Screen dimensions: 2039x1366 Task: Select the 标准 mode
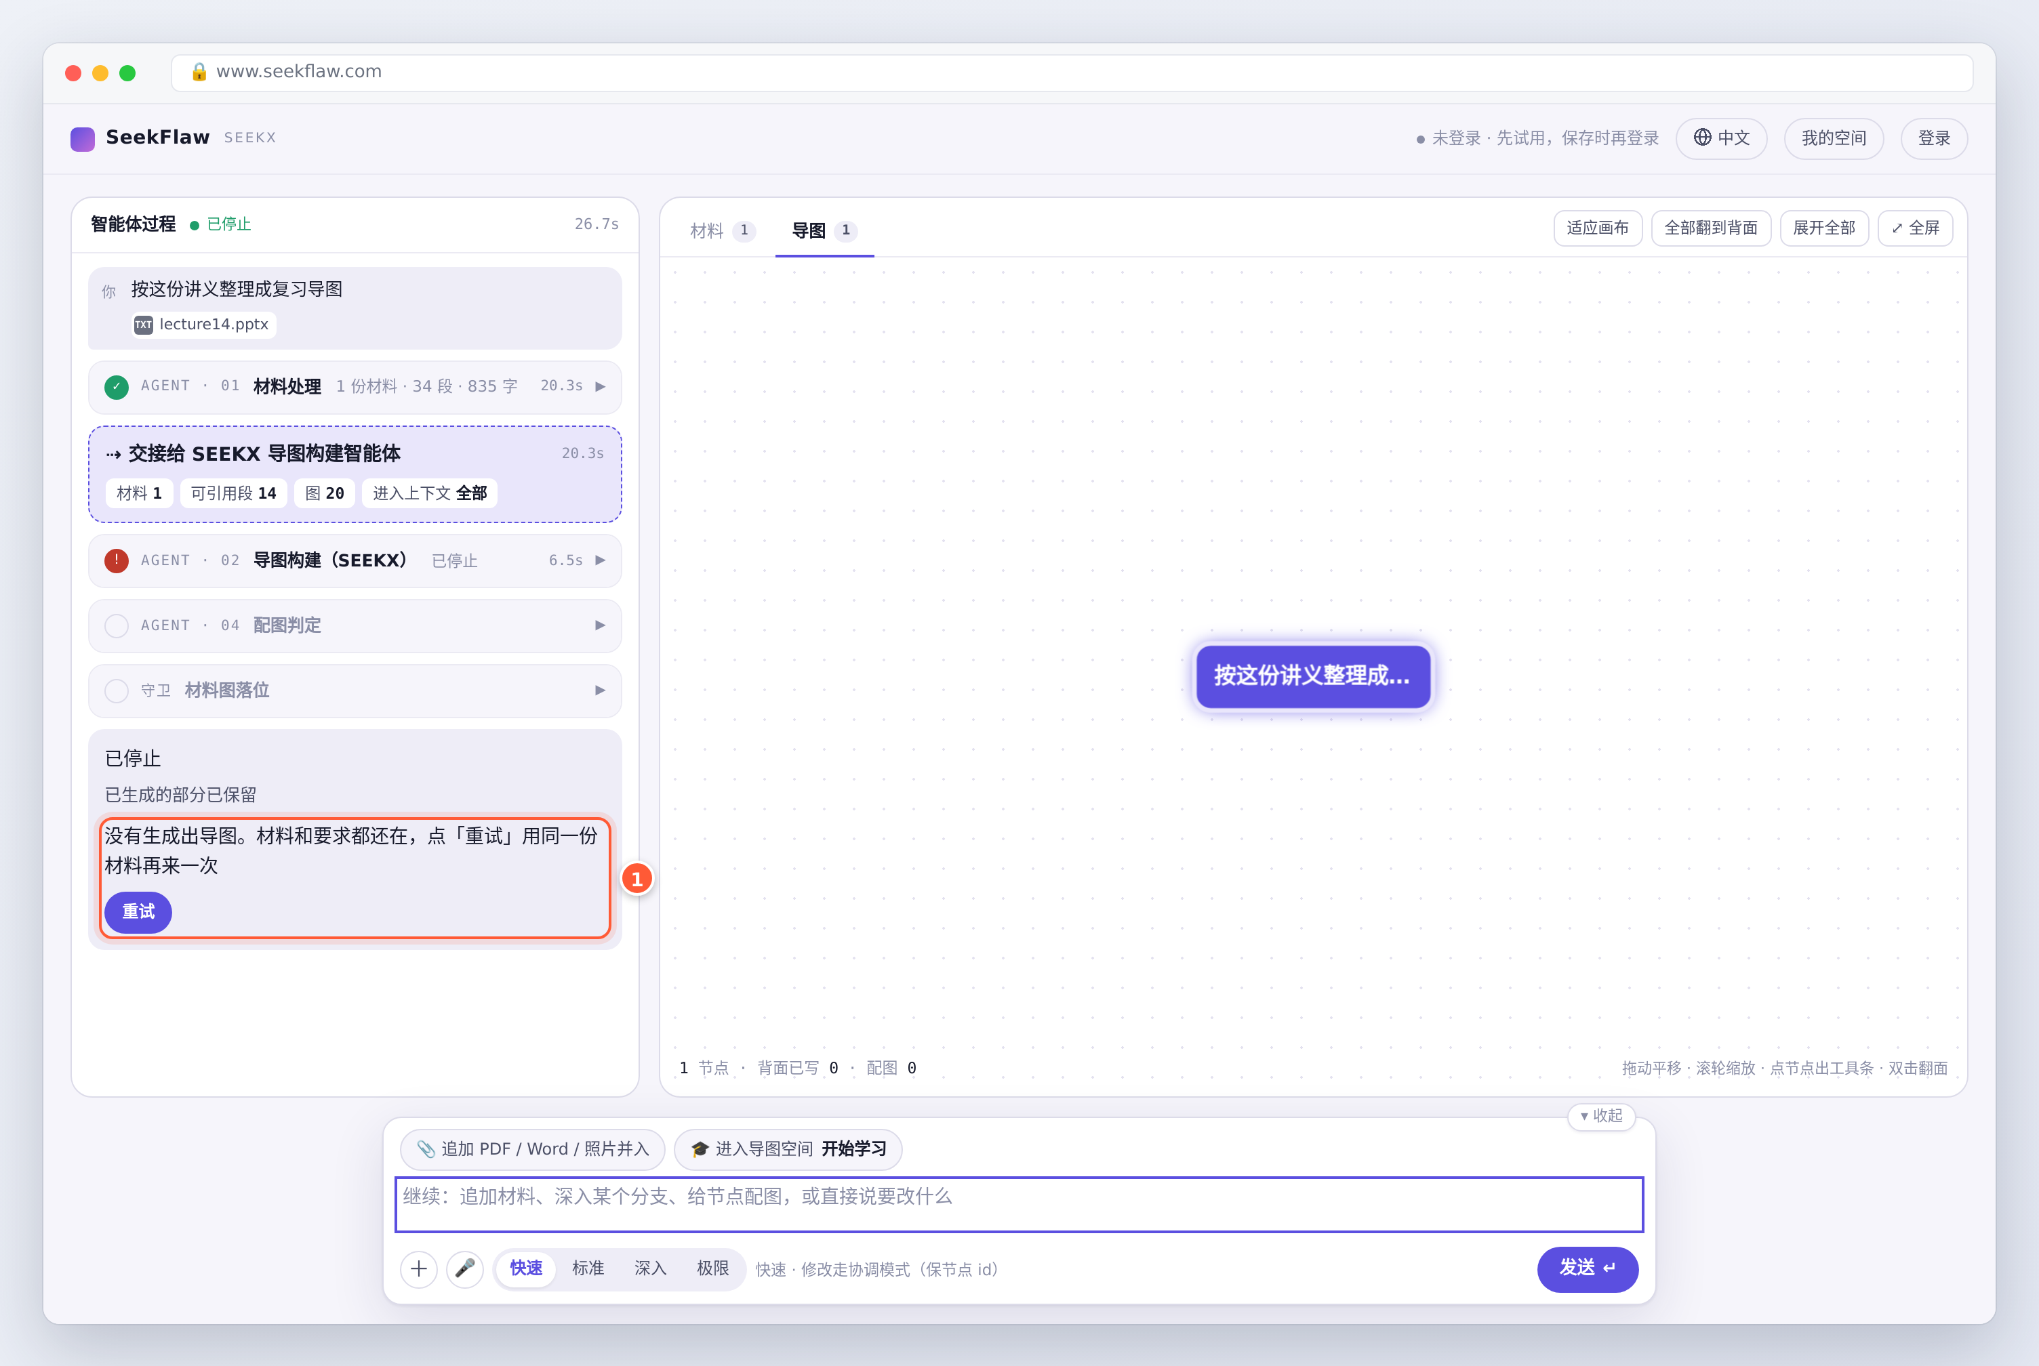(588, 1268)
